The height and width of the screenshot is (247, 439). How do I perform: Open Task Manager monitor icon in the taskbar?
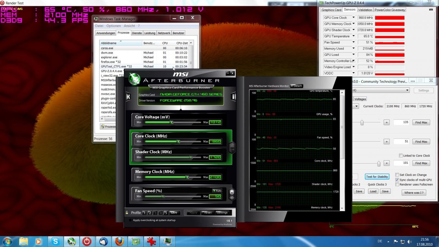167,242
